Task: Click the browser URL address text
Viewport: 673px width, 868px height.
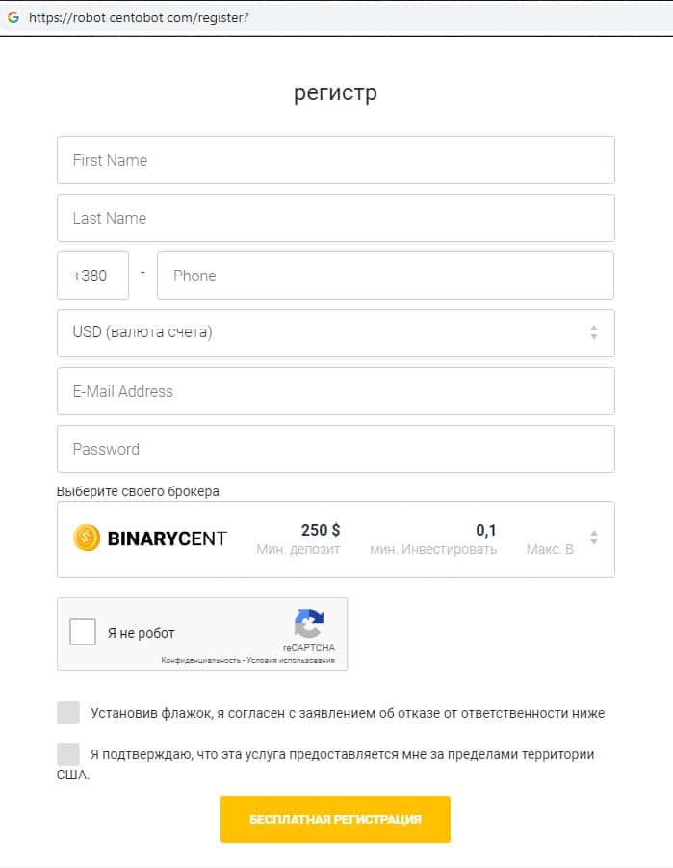Action: point(139,17)
